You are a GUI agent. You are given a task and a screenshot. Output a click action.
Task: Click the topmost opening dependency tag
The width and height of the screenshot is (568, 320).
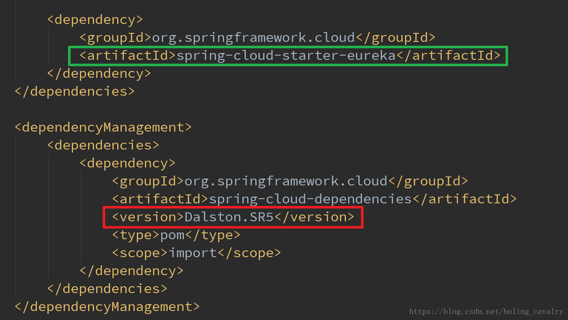[x=95, y=20]
